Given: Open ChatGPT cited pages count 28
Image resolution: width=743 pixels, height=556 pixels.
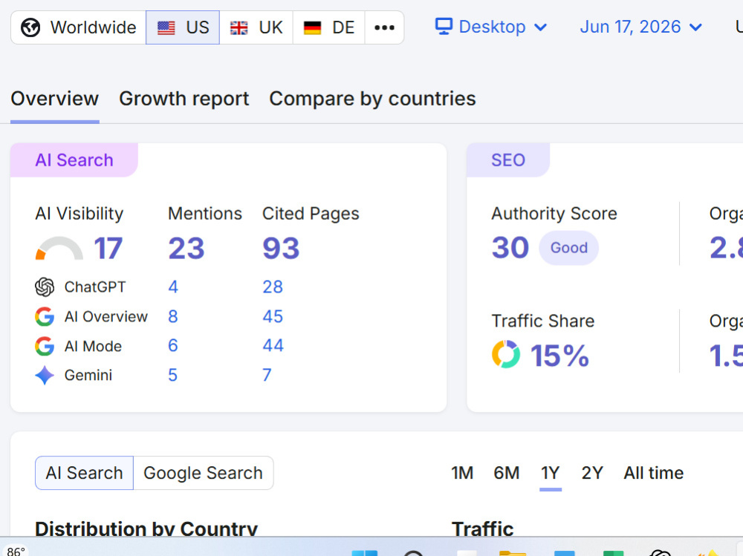Looking at the screenshot, I should [x=273, y=287].
